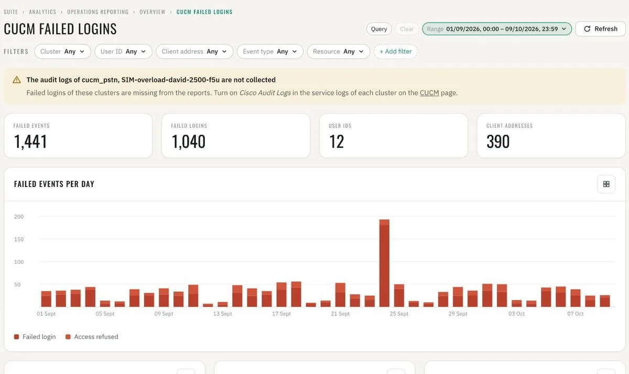Click the 17 Sept axis label
This screenshot has width=629, height=374.
point(281,314)
